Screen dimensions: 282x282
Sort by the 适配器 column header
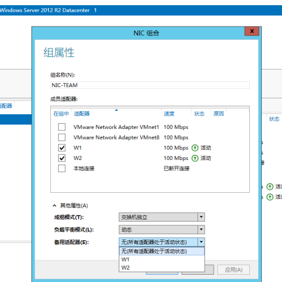pyautogui.click(x=82, y=114)
